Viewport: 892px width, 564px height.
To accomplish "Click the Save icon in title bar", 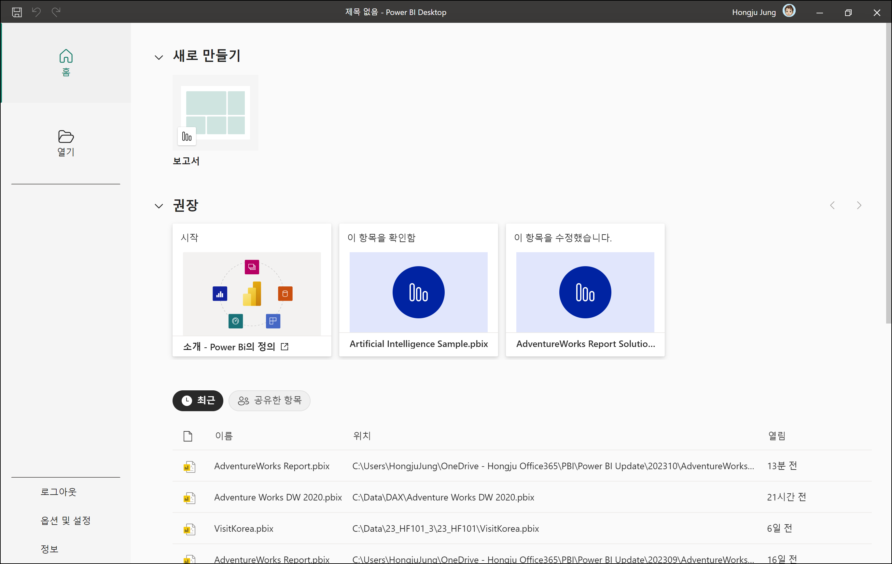I will pos(17,12).
